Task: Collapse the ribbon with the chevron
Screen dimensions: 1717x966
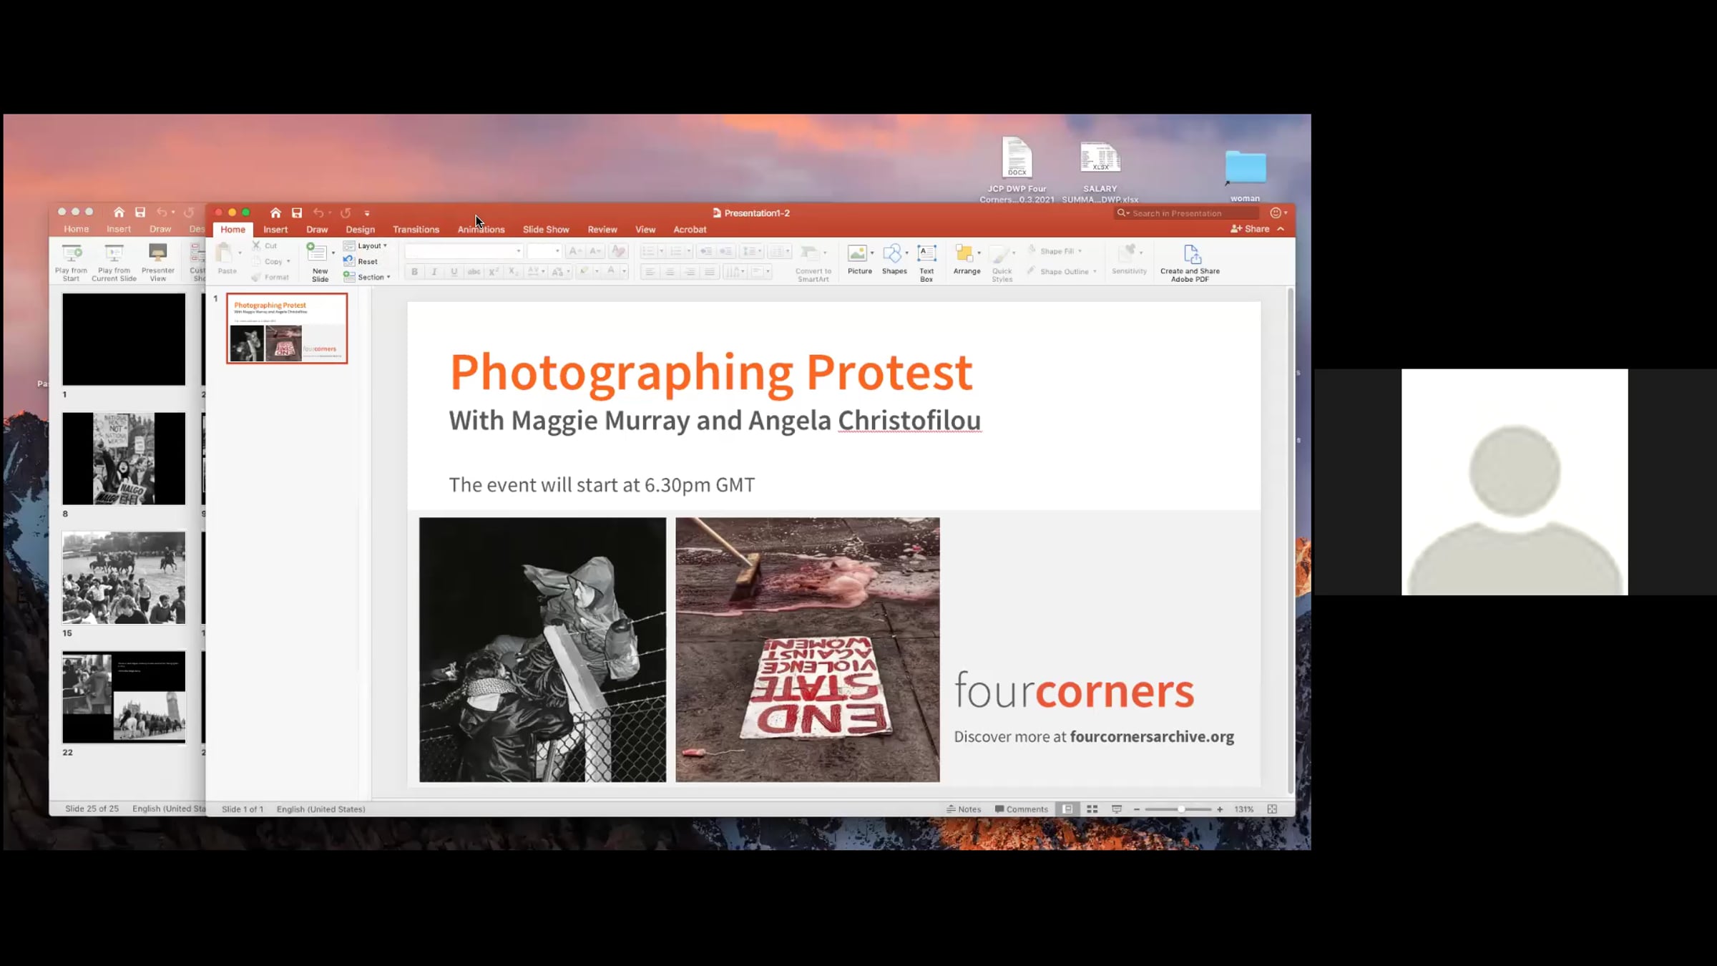Action: (1281, 229)
